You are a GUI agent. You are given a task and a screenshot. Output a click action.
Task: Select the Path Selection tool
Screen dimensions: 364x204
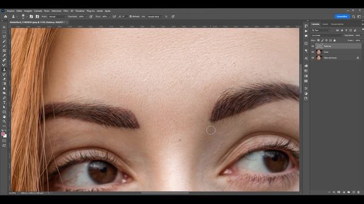click(4, 107)
